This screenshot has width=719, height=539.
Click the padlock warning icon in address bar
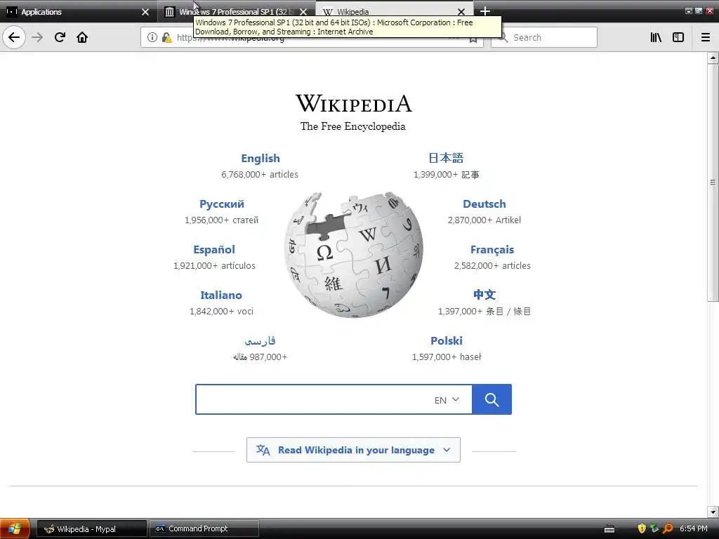pos(166,37)
